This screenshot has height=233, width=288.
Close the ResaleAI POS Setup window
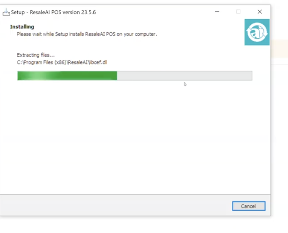(x=260, y=12)
